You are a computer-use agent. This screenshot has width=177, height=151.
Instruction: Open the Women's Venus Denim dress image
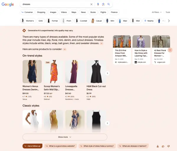click(x=32, y=72)
